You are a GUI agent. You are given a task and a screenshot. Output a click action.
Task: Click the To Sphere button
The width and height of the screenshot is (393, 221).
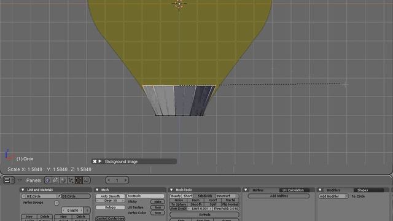179,204
